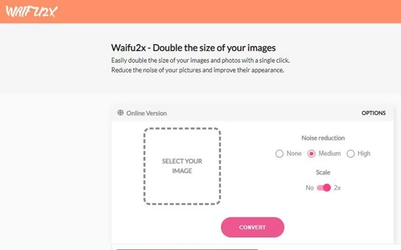Open the OPTIONS panel
The width and height of the screenshot is (401, 250).
(x=374, y=113)
